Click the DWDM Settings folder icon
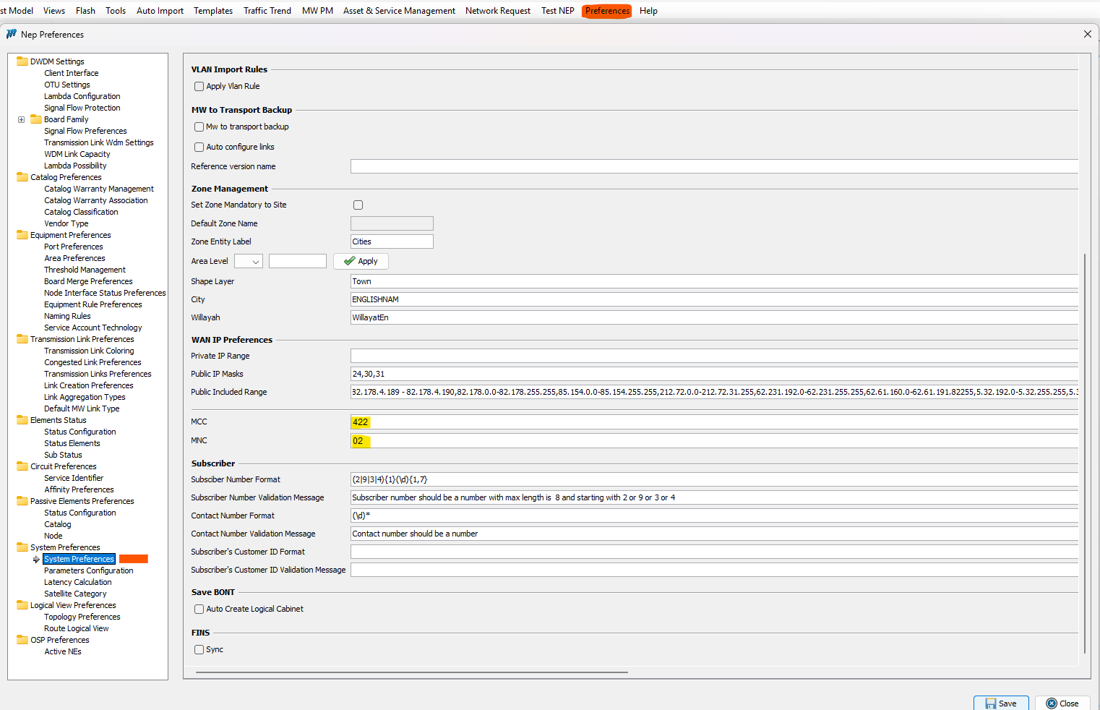 pos(22,61)
